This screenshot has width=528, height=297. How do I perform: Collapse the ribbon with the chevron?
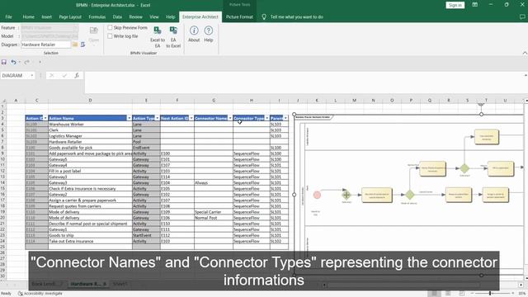point(525,53)
